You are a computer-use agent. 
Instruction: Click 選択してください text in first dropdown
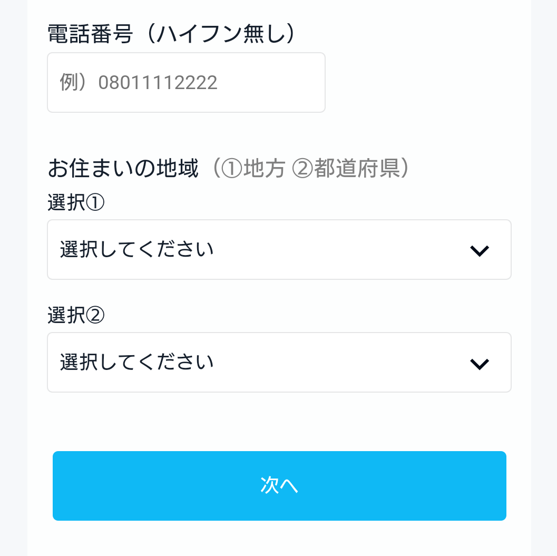137,249
